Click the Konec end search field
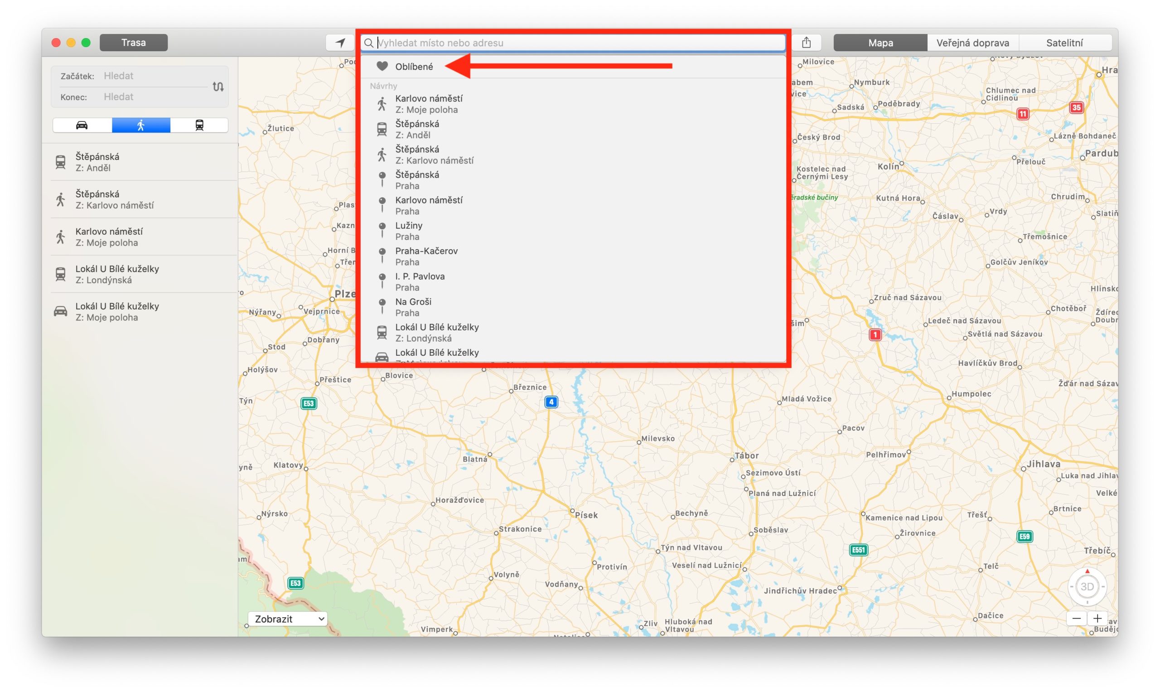Image resolution: width=1160 pixels, height=692 pixels. pyautogui.click(x=155, y=97)
